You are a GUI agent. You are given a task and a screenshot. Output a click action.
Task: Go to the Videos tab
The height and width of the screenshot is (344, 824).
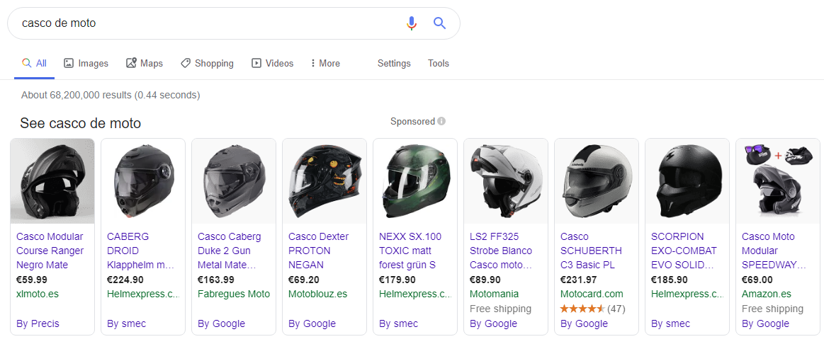point(272,64)
